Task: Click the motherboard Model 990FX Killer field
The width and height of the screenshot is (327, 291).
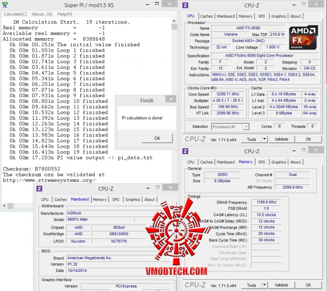Action: click(x=99, y=219)
